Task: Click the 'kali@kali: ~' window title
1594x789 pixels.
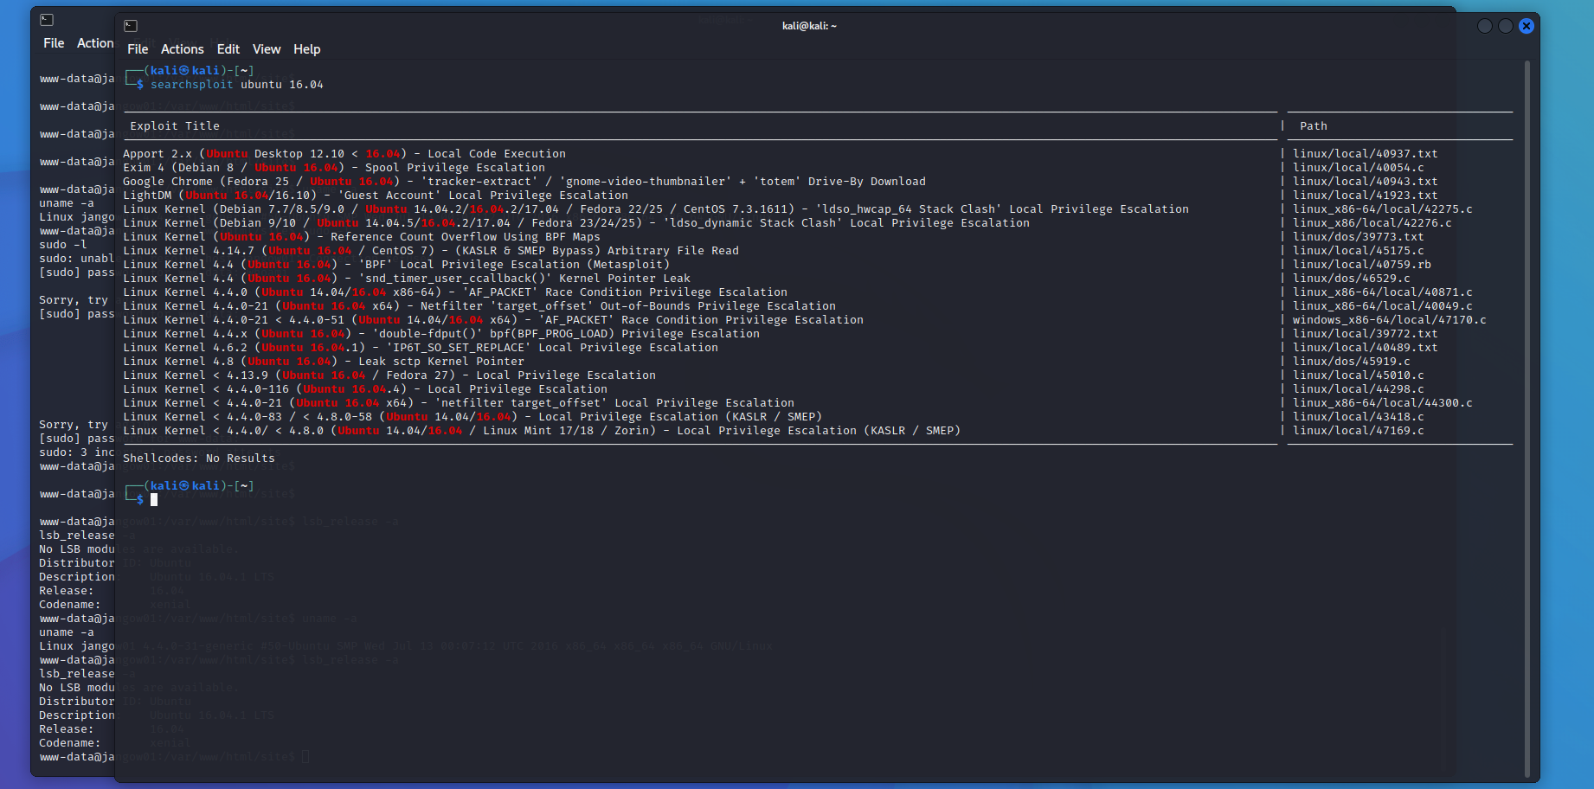Action: click(x=809, y=26)
